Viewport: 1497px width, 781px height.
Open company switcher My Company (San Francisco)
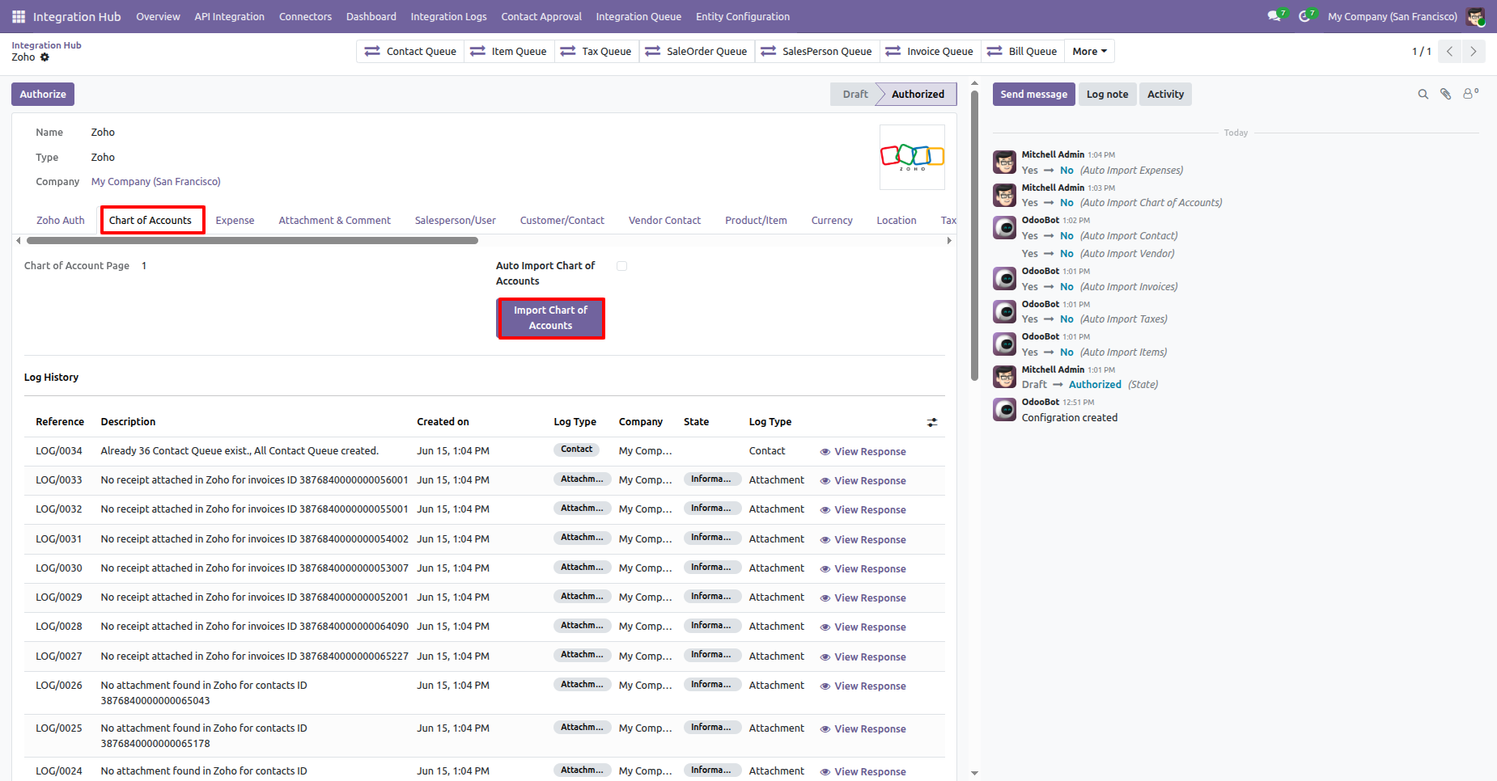1392,16
